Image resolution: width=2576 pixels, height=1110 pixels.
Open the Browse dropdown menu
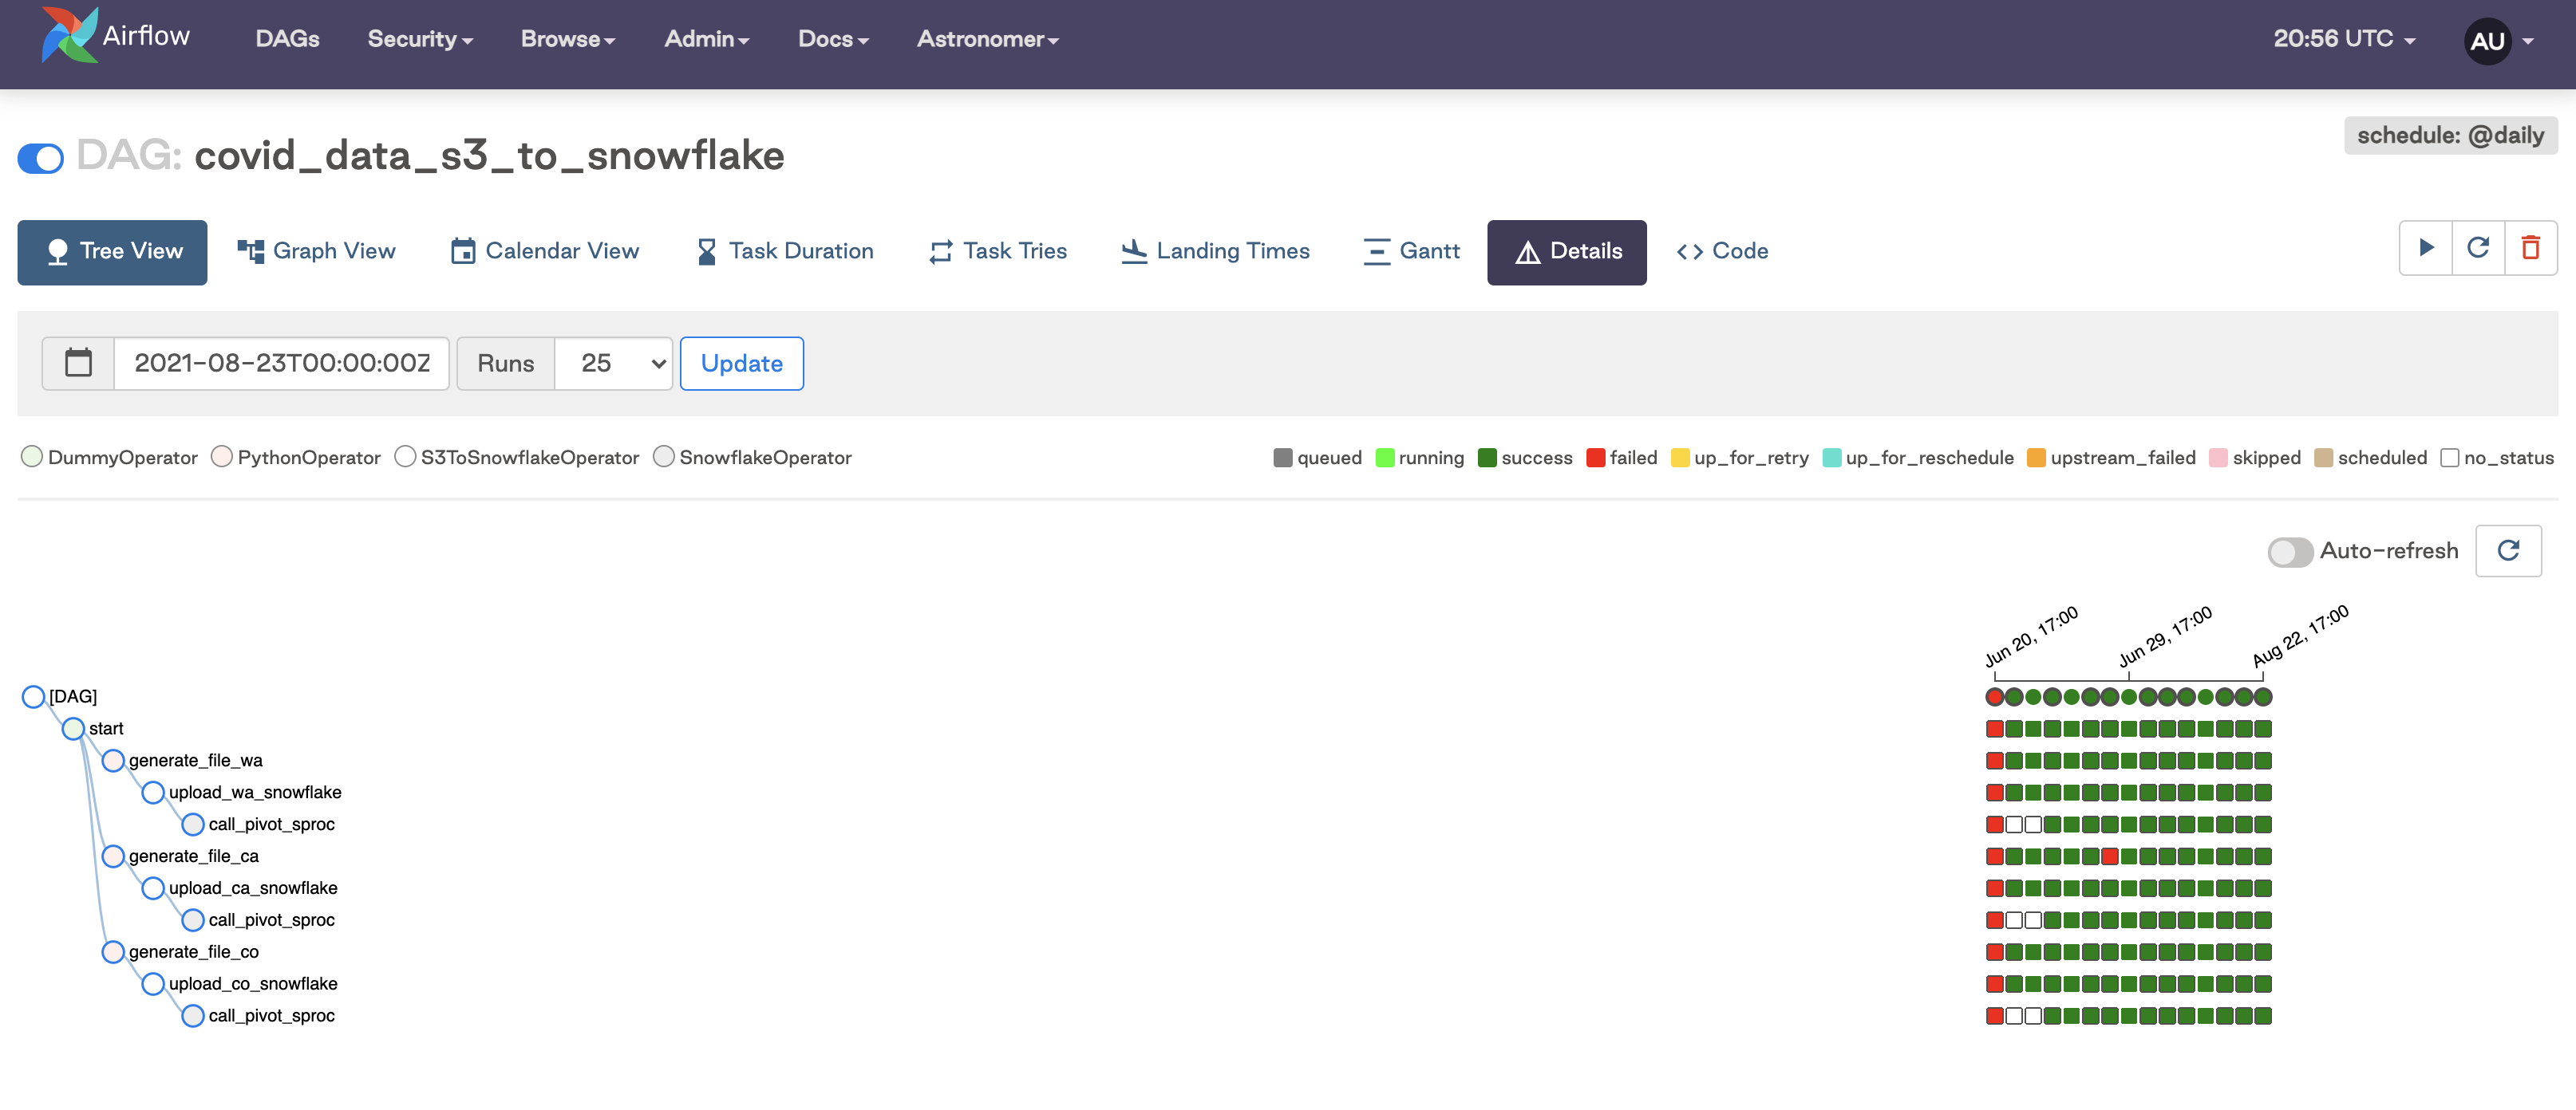click(568, 39)
